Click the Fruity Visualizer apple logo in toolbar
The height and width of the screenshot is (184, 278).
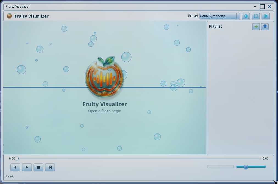9,16
